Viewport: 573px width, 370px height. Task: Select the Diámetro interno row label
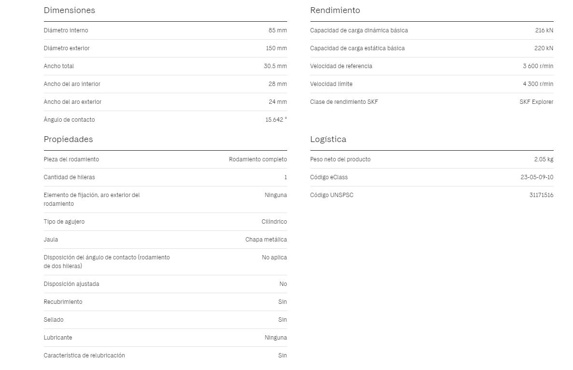(x=66, y=30)
